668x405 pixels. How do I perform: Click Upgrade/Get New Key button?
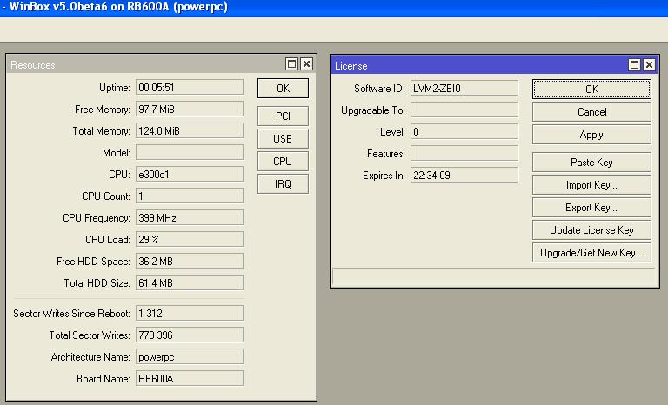(591, 253)
